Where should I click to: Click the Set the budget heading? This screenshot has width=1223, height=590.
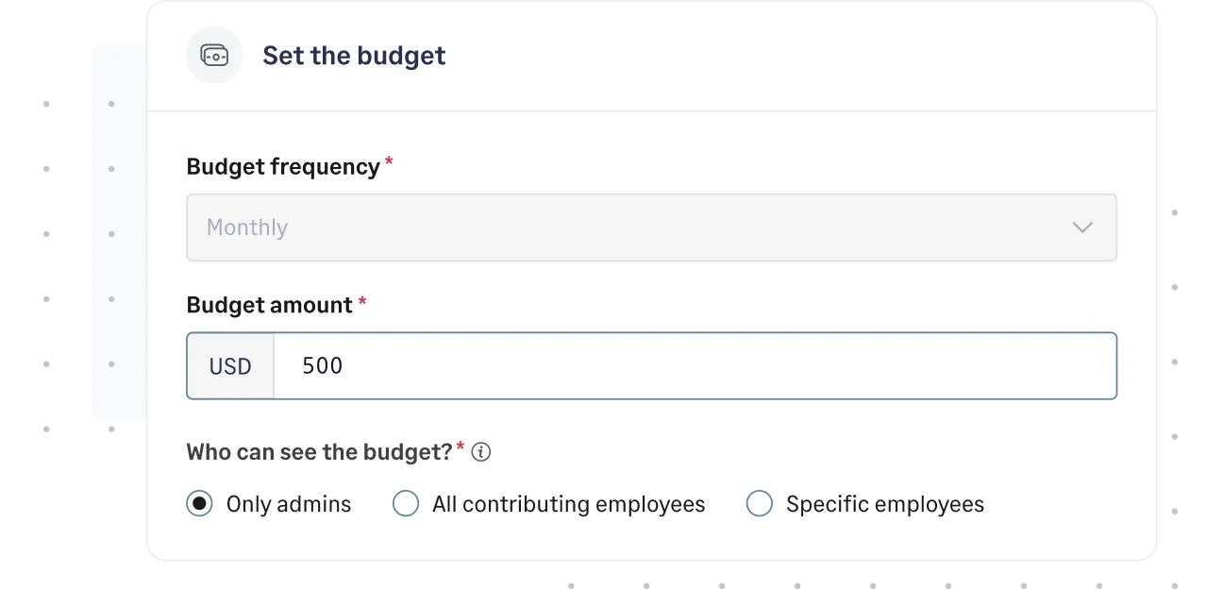354,55
